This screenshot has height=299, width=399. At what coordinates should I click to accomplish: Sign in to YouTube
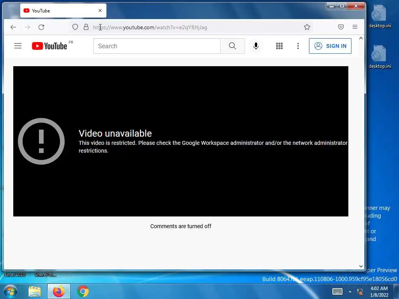click(x=330, y=46)
